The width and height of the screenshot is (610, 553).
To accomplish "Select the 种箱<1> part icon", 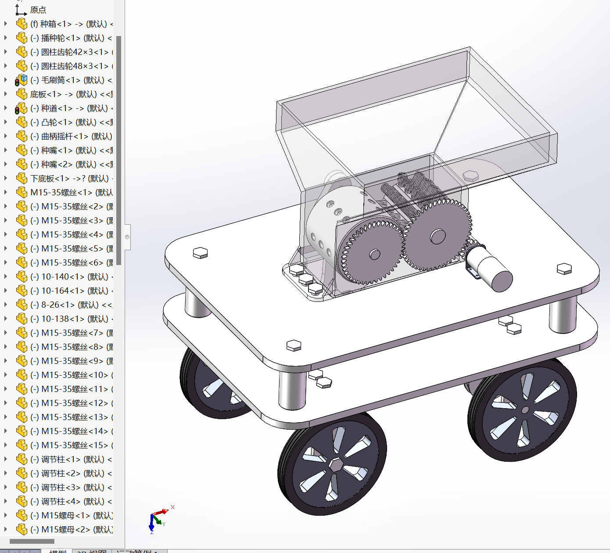I will [21, 24].
